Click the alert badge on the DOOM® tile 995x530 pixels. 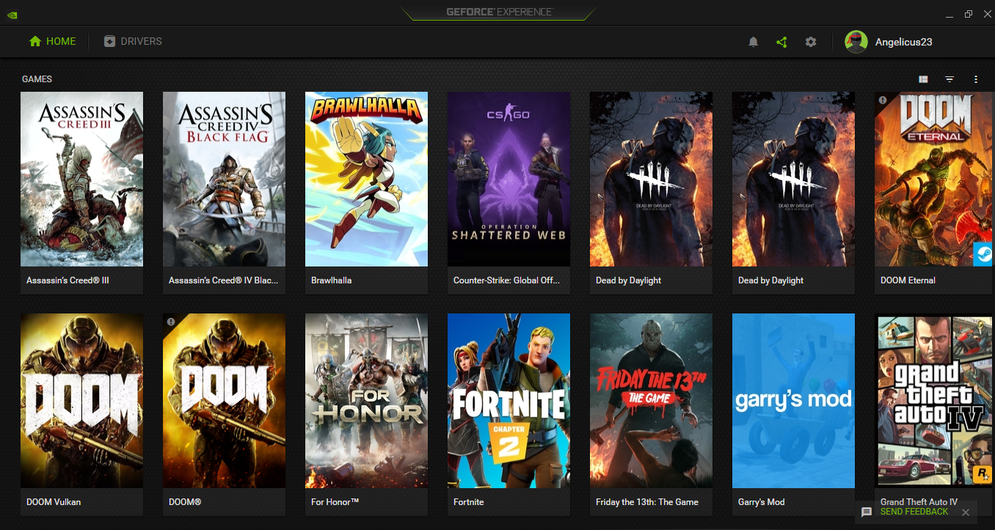[171, 322]
